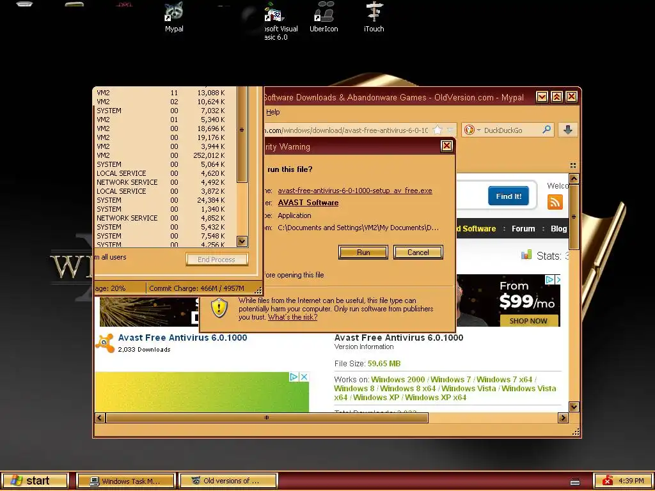Expand the search engine selector dropdown
Viewport: 655px width, 491px height.
pos(478,130)
